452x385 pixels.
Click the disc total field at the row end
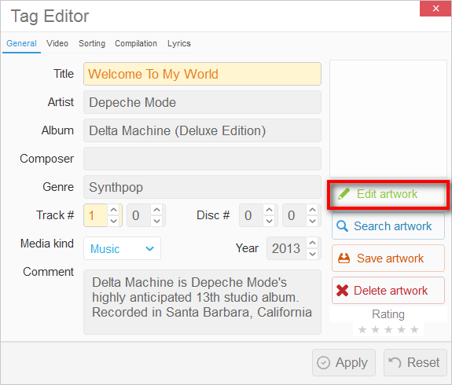click(x=294, y=215)
